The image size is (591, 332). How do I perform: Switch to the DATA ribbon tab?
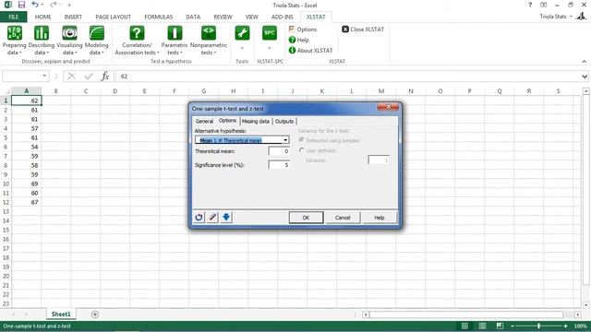[193, 17]
